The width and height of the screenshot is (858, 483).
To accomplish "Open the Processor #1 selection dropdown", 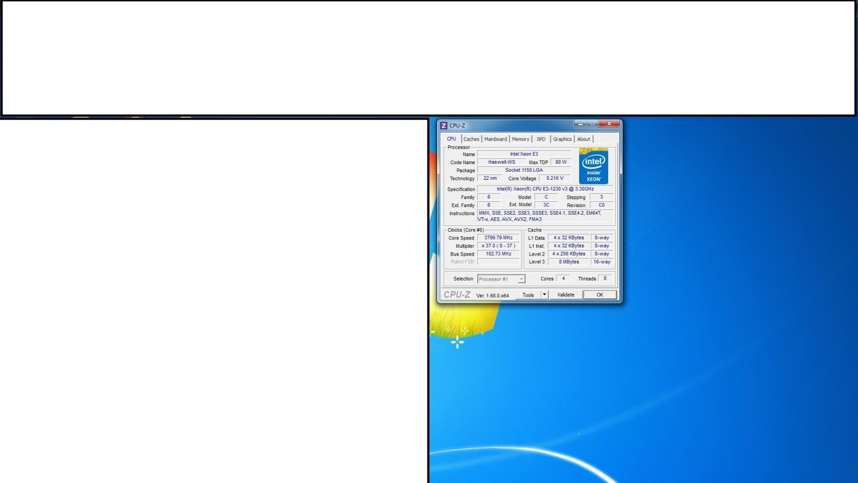I will 501,279.
